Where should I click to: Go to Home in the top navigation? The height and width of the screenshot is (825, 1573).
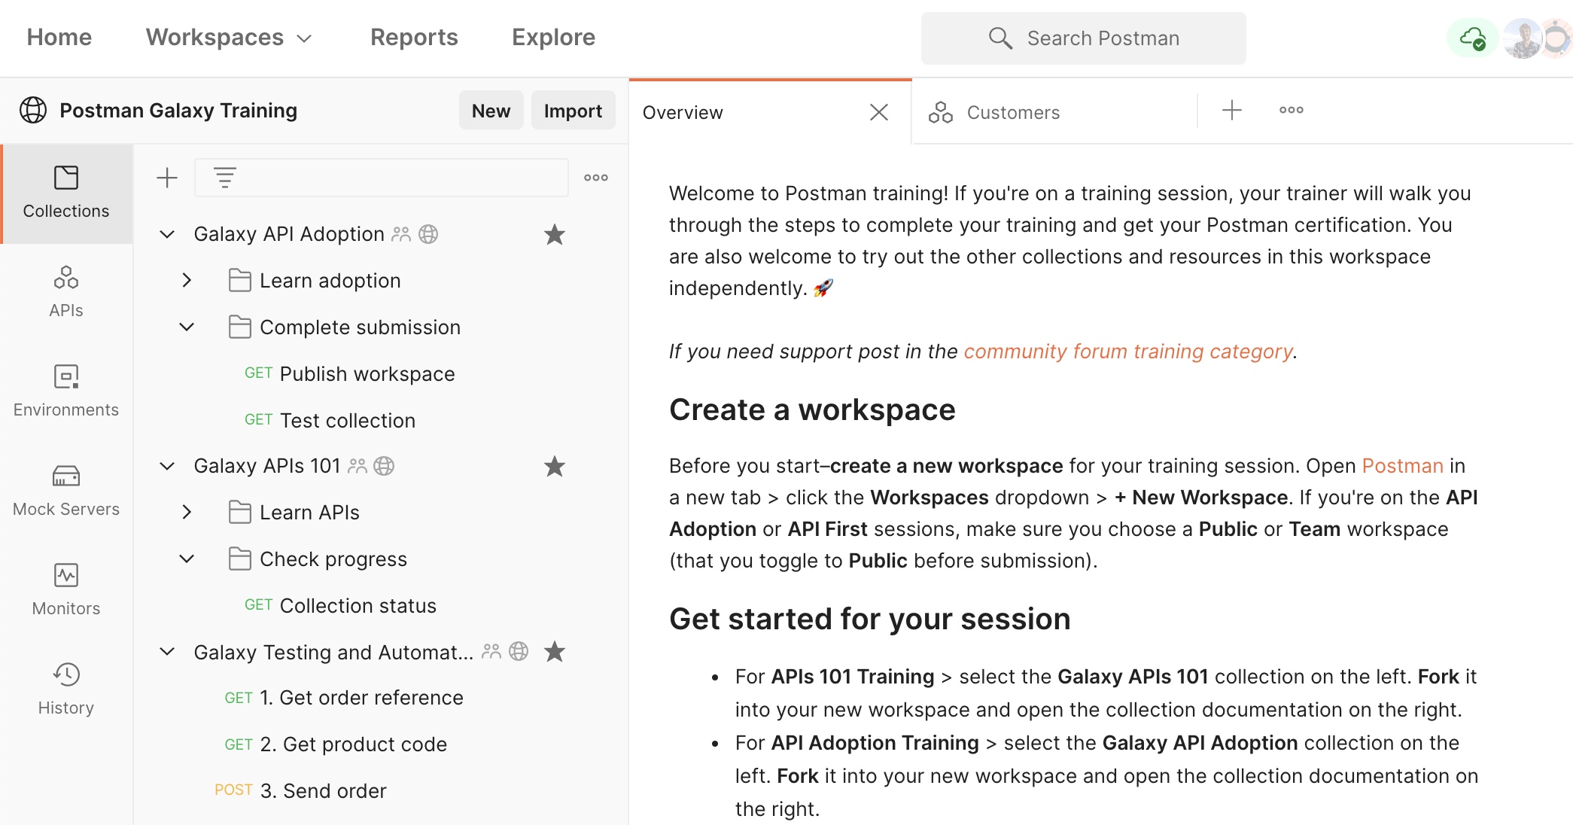pos(59,38)
